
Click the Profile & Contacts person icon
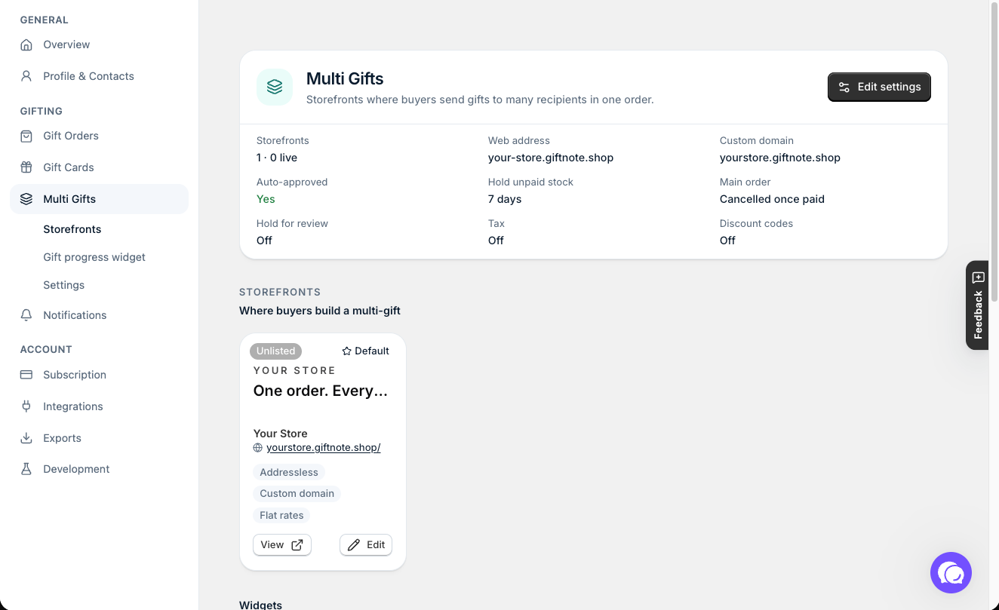pyautogui.click(x=26, y=76)
